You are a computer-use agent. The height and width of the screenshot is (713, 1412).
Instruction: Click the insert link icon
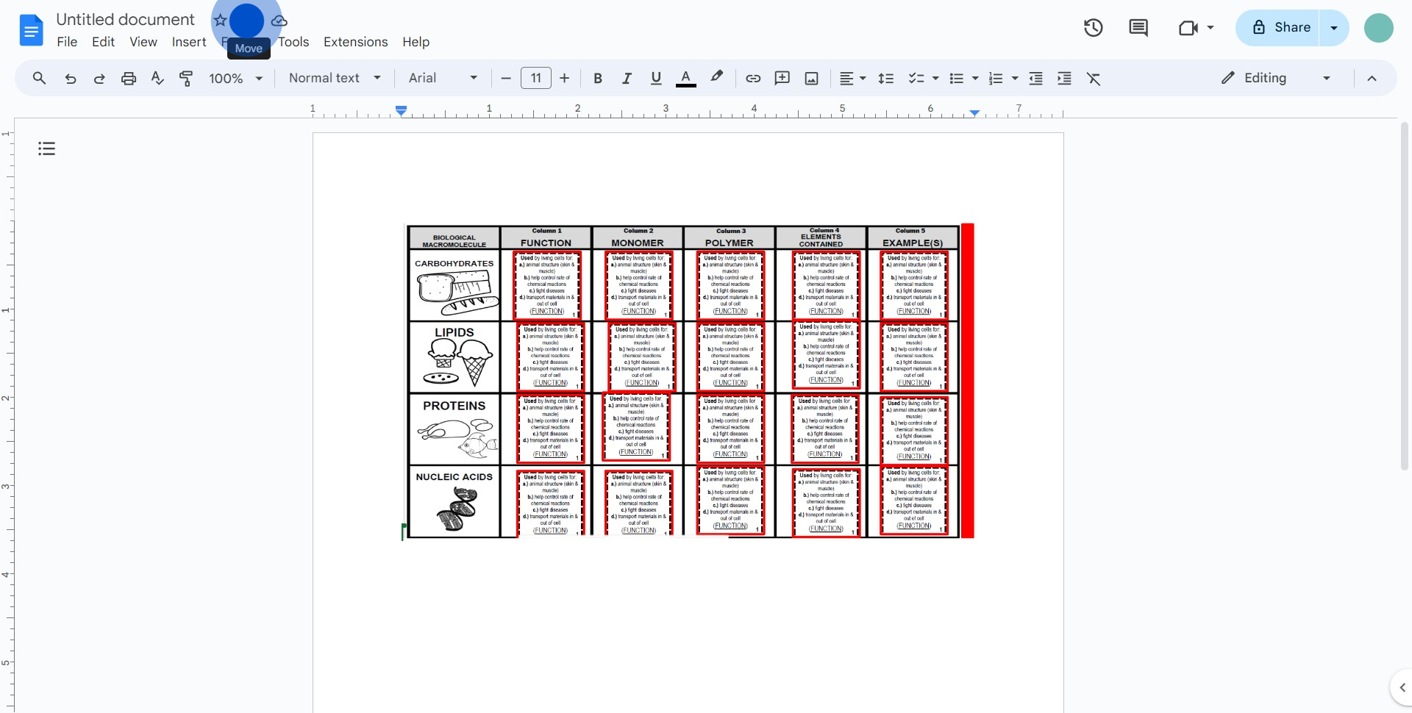(753, 79)
